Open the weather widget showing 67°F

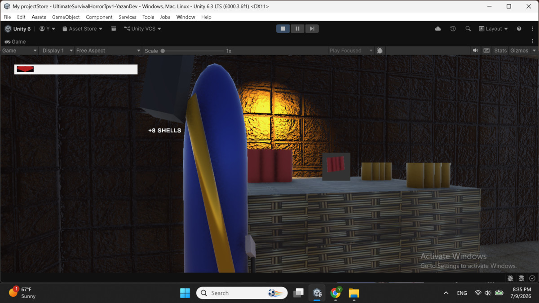coord(22,293)
